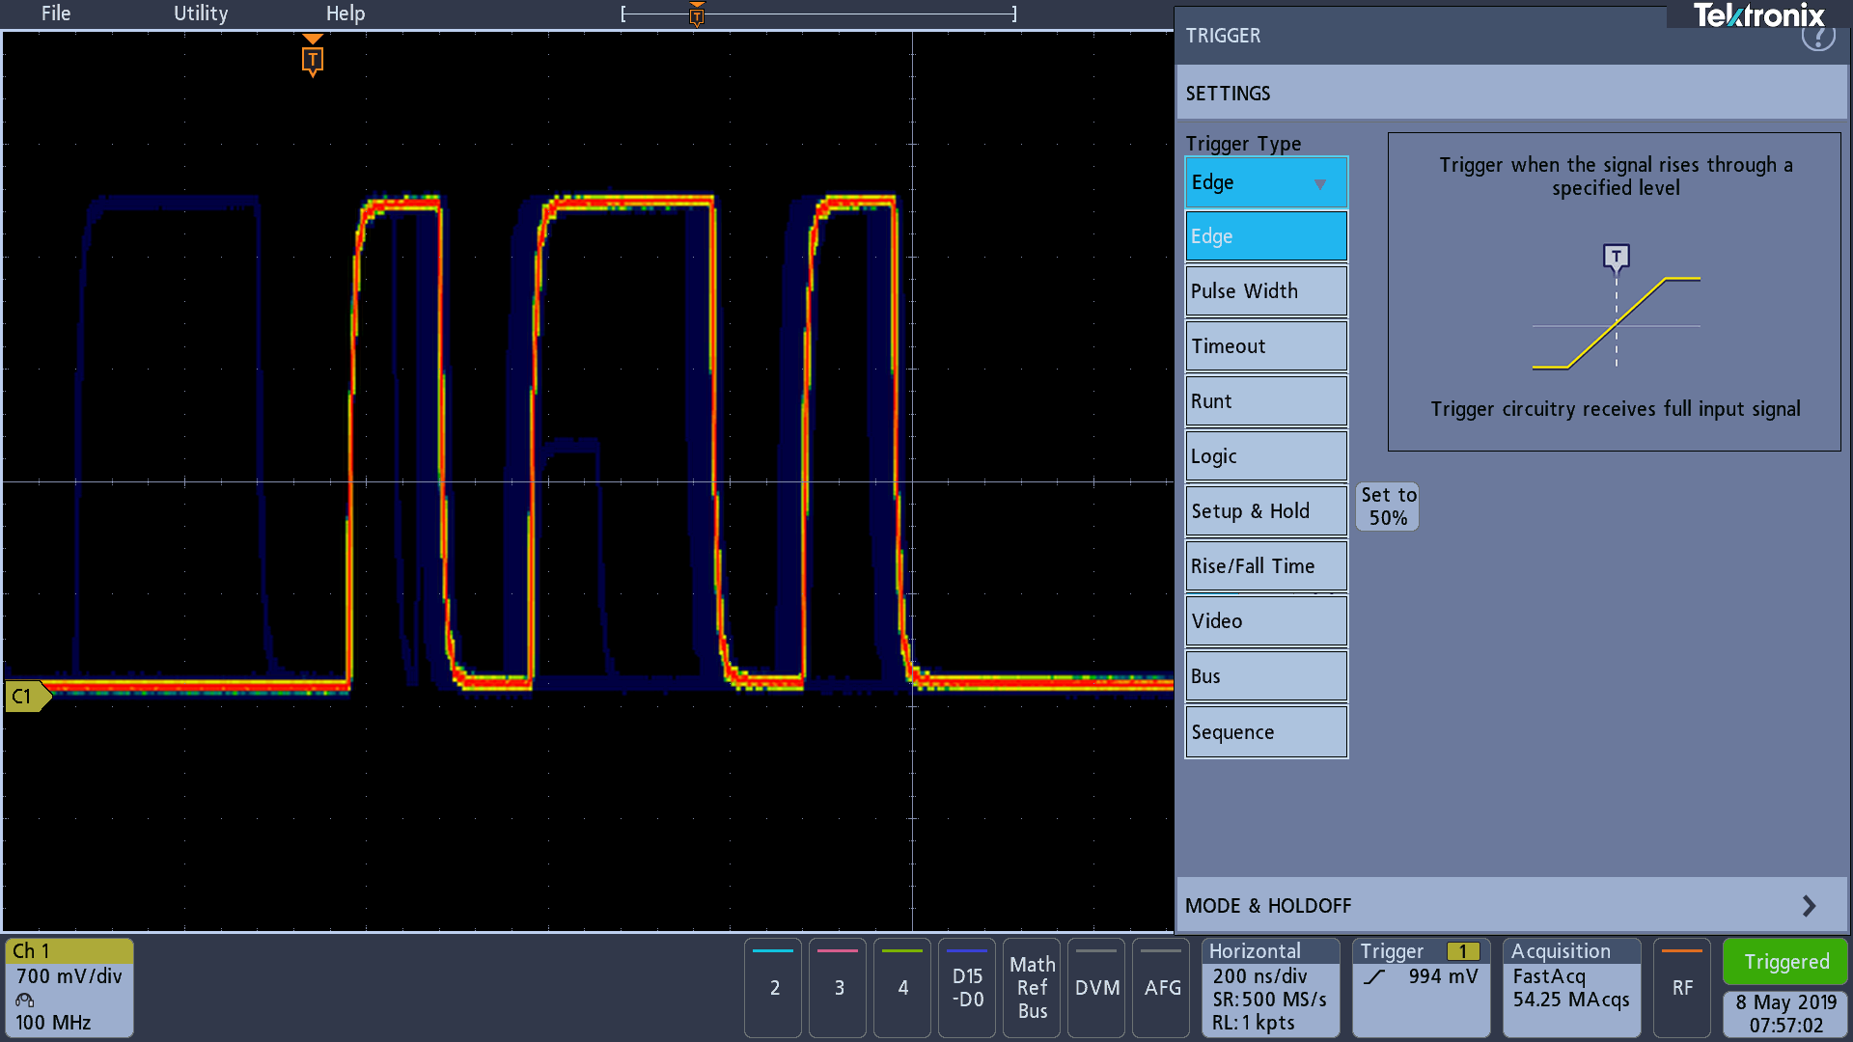Turn on channel 4

(902, 987)
